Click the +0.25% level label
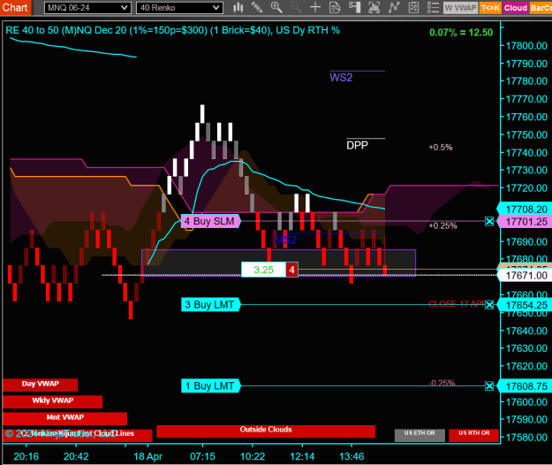The width and height of the screenshot is (552, 465). [442, 225]
